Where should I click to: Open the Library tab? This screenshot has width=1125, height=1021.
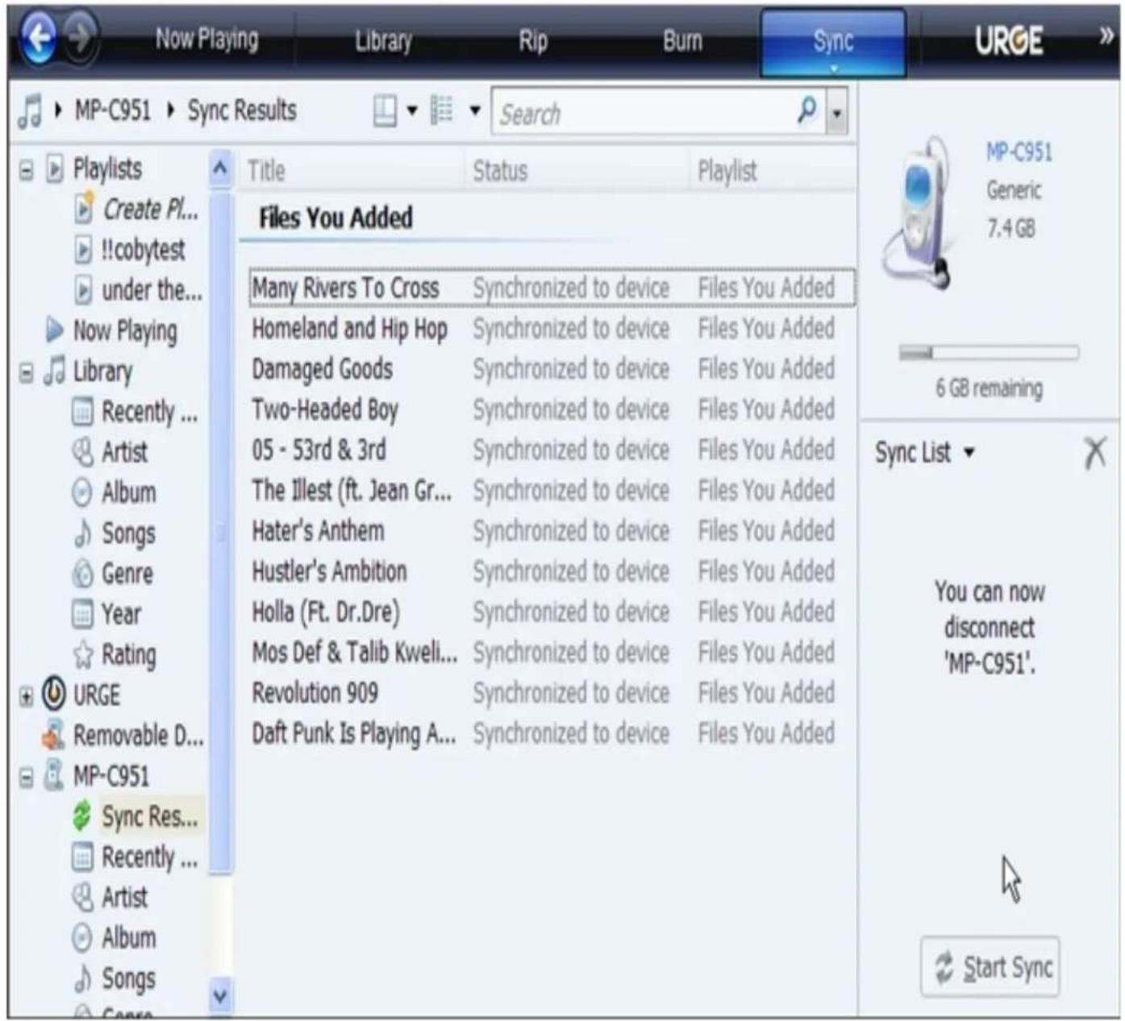(x=383, y=41)
